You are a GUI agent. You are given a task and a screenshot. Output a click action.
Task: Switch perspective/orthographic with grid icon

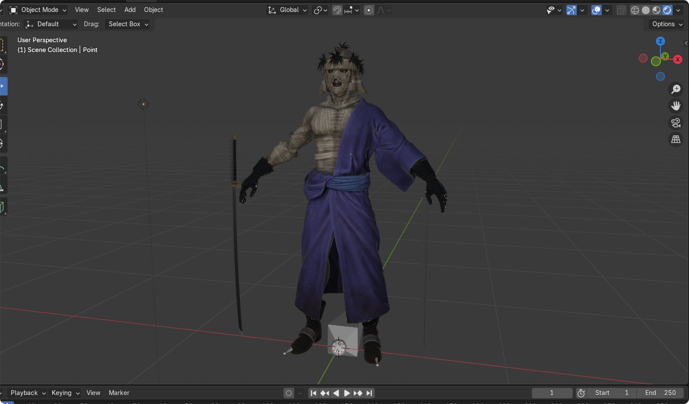point(676,140)
